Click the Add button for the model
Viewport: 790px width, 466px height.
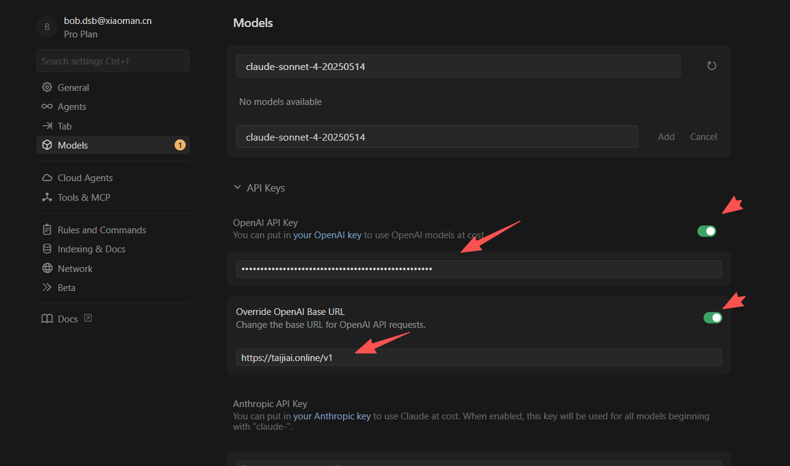tap(666, 137)
